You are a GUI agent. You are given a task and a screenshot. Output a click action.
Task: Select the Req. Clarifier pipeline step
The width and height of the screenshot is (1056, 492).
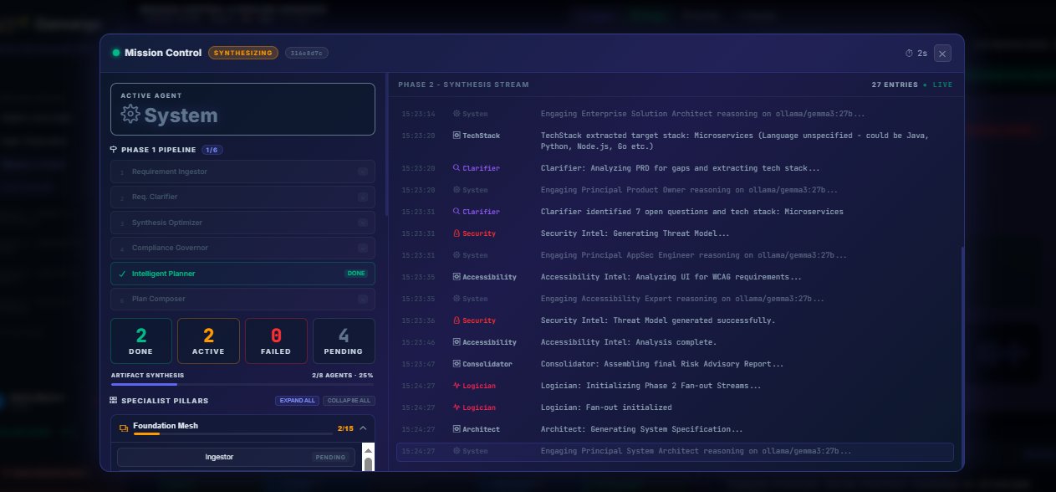tap(242, 197)
